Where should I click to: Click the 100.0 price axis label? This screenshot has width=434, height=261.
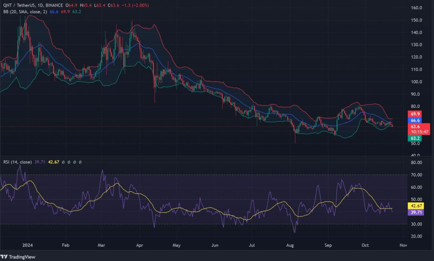(x=416, y=82)
